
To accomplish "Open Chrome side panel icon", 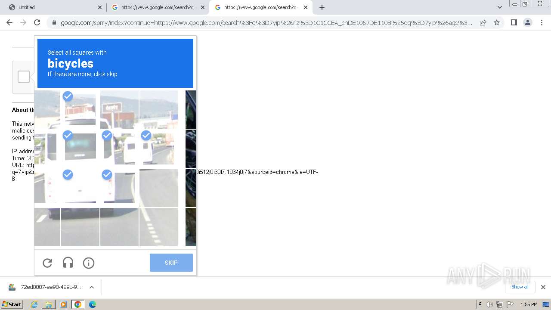I will coord(514,22).
